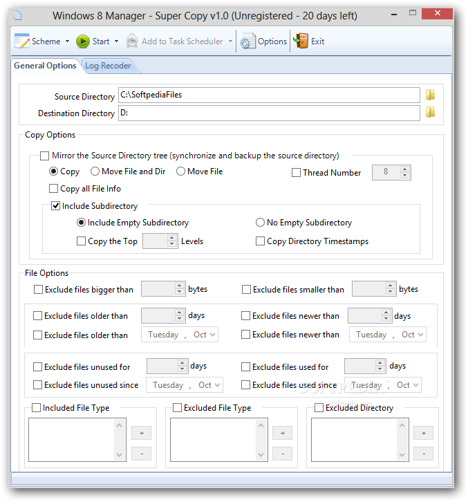The image size is (468, 502).
Task: Select Include Empty Subdirectory radio
Action: pyautogui.click(x=81, y=223)
